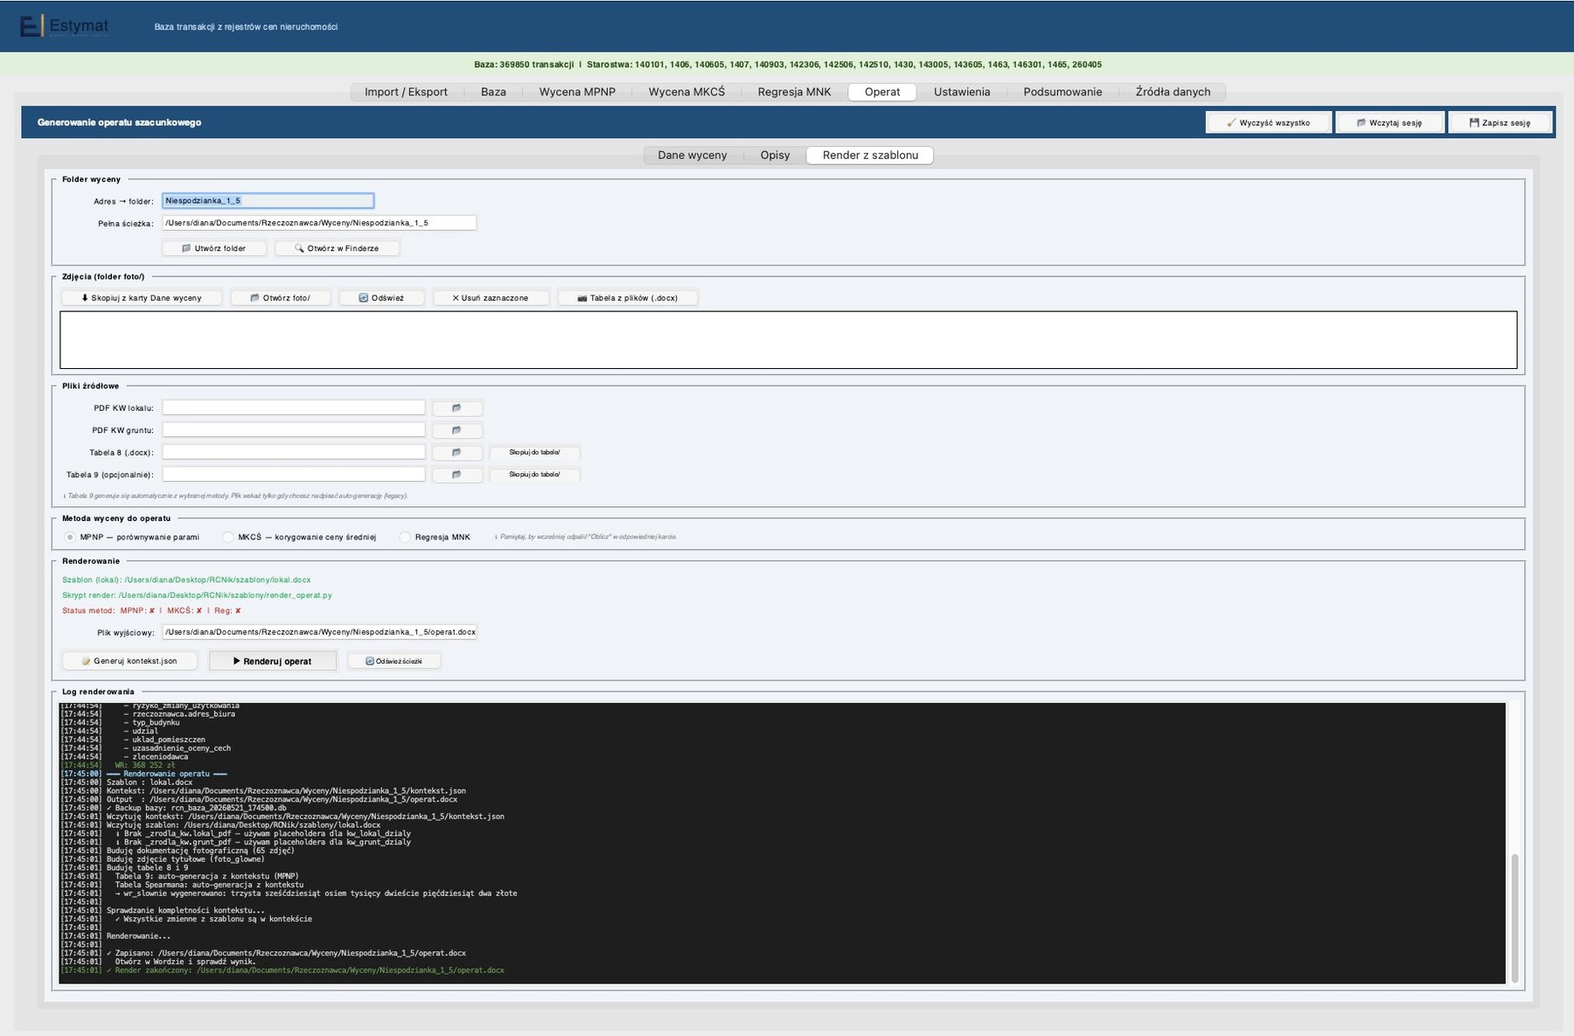Viewport: 1574px width, 1036px height.
Task: Click Renderuj operat button
Action: tap(272, 661)
